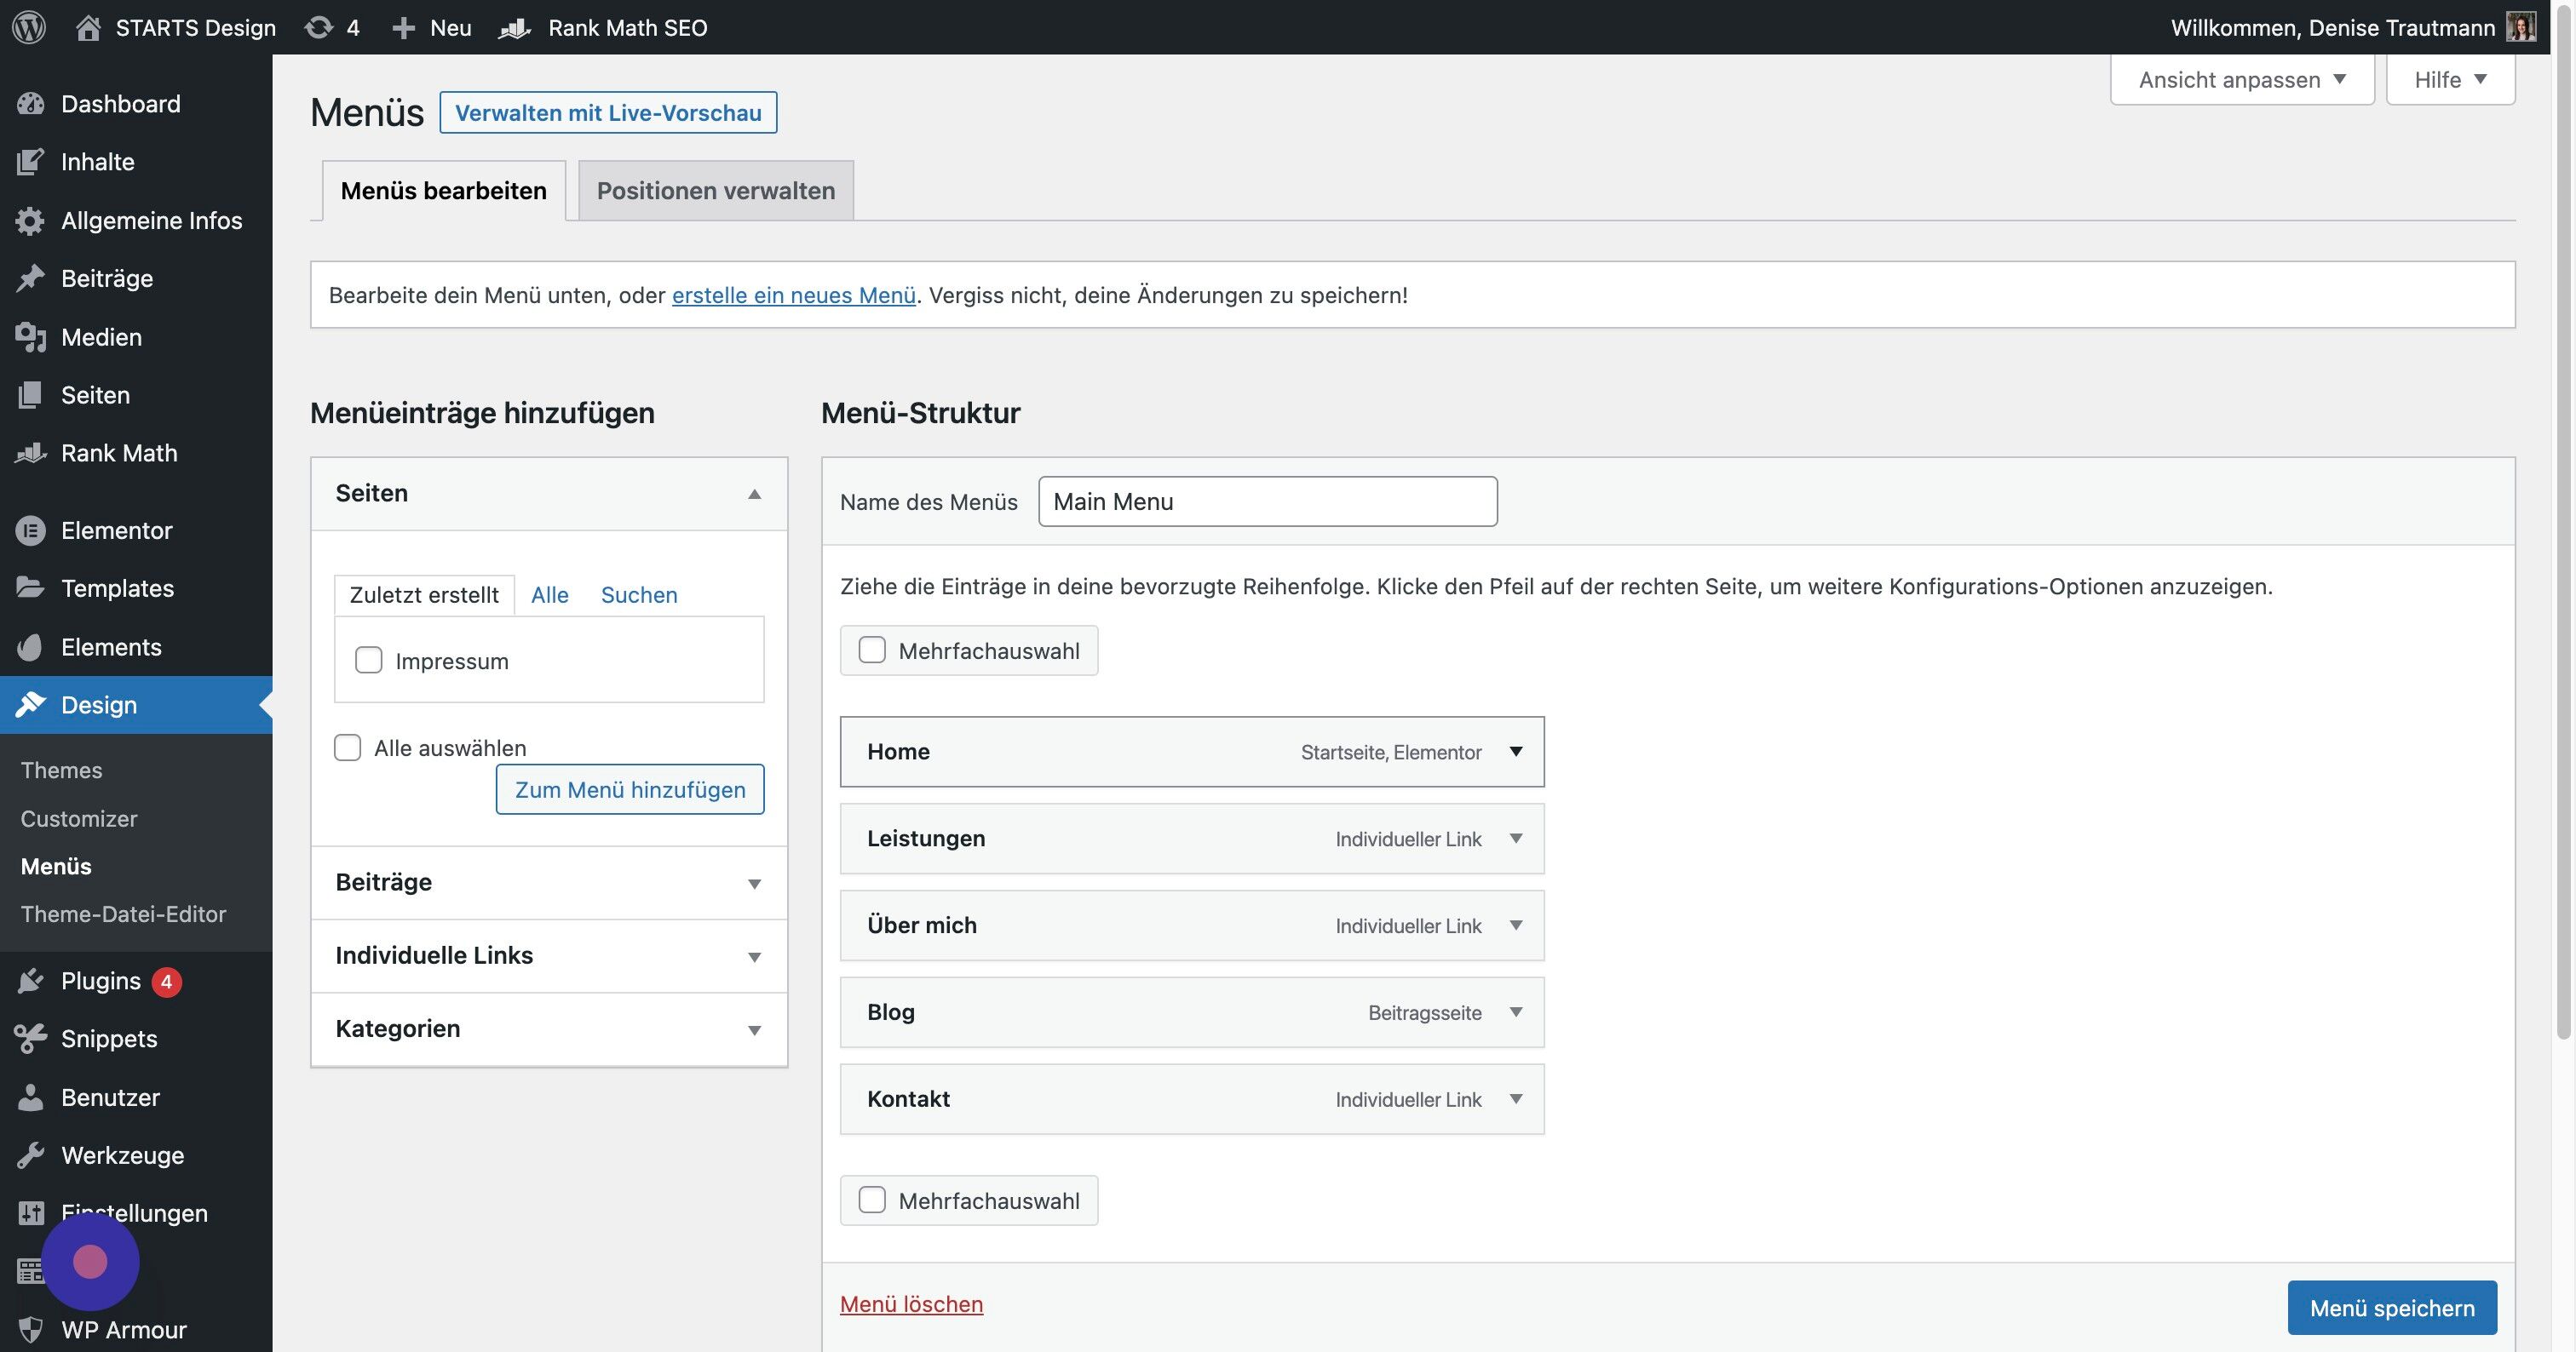Expand the Blog menu item arrow
The image size is (2576, 1352).
pyautogui.click(x=1516, y=1012)
